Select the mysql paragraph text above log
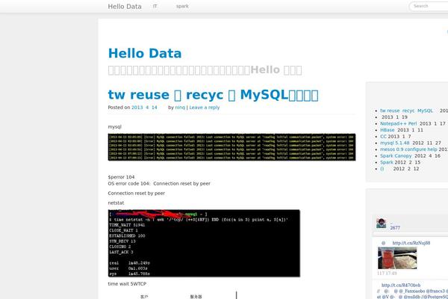The image size is (448, 299). pos(114,127)
